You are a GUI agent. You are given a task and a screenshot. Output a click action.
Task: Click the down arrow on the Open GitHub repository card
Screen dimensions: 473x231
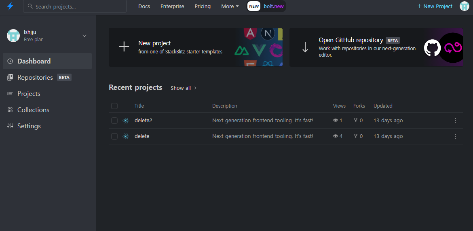[x=305, y=47]
